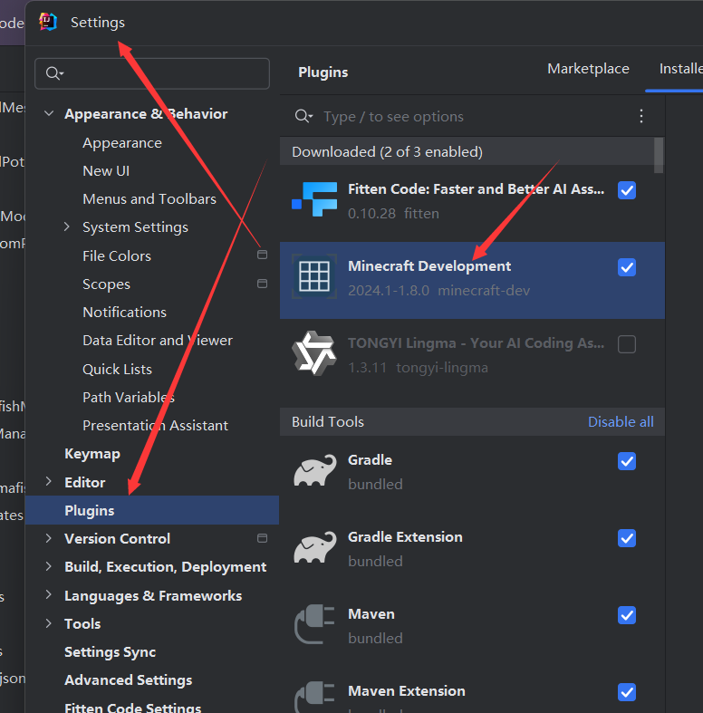Image resolution: width=703 pixels, height=713 pixels.
Task: Click the Fitten Code plugin icon
Action: (314, 199)
